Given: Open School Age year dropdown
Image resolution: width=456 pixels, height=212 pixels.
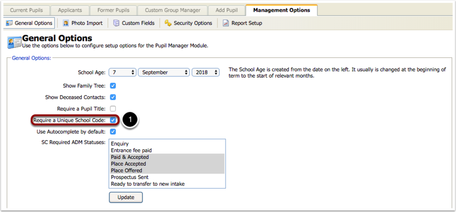Looking at the screenshot, I should 206,72.
